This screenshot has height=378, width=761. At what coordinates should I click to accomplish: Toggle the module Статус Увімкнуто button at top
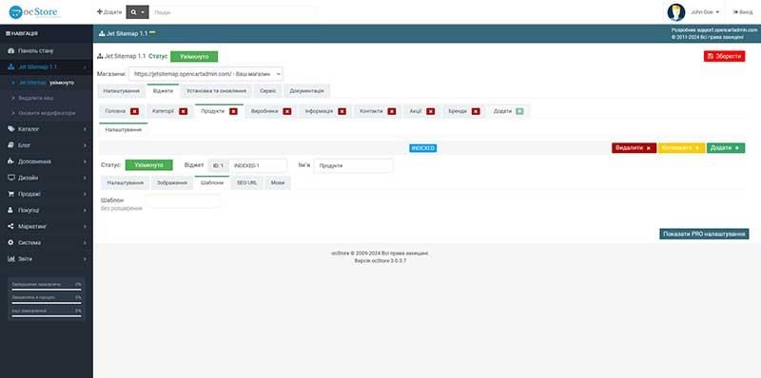pos(194,57)
